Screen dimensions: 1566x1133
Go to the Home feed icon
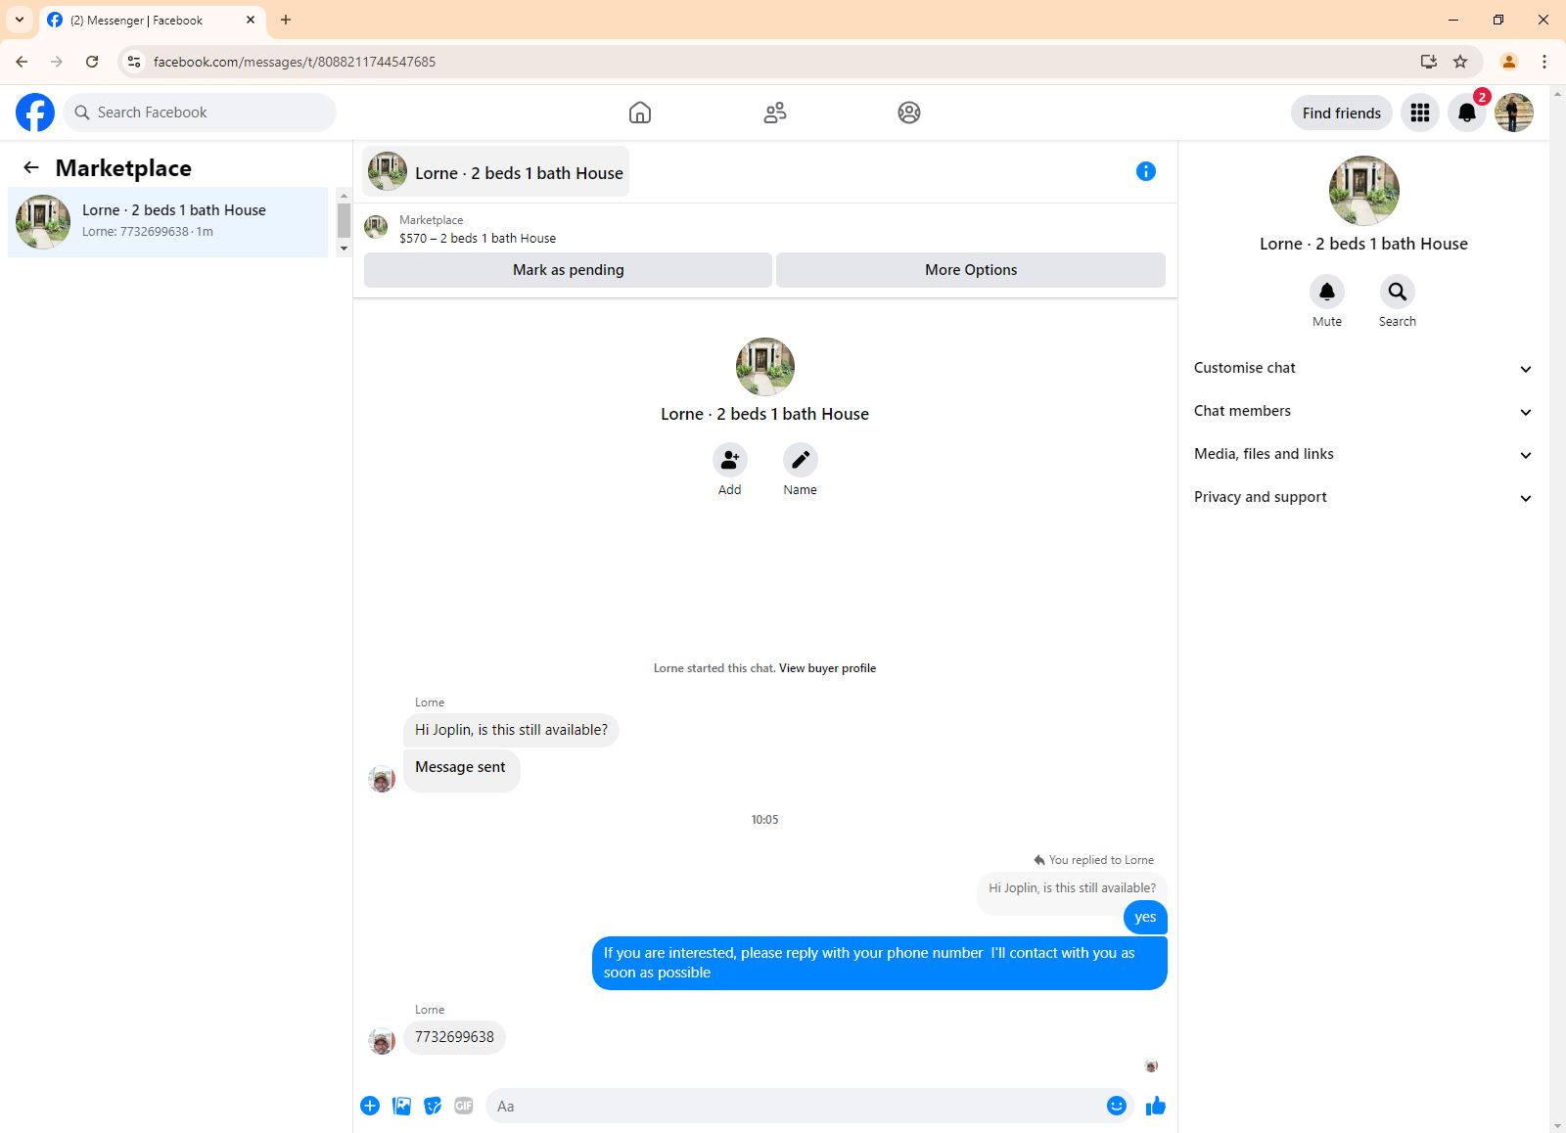pos(640,113)
